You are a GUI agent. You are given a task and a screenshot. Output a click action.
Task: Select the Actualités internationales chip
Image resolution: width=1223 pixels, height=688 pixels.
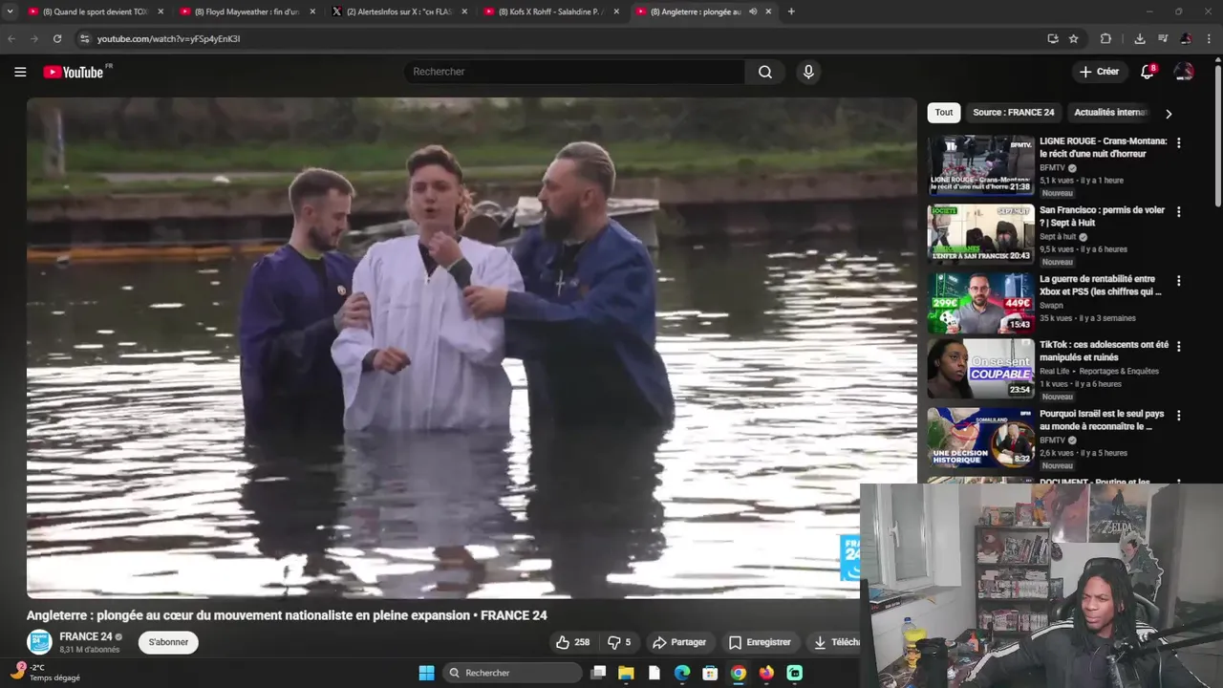click(x=1110, y=113)
